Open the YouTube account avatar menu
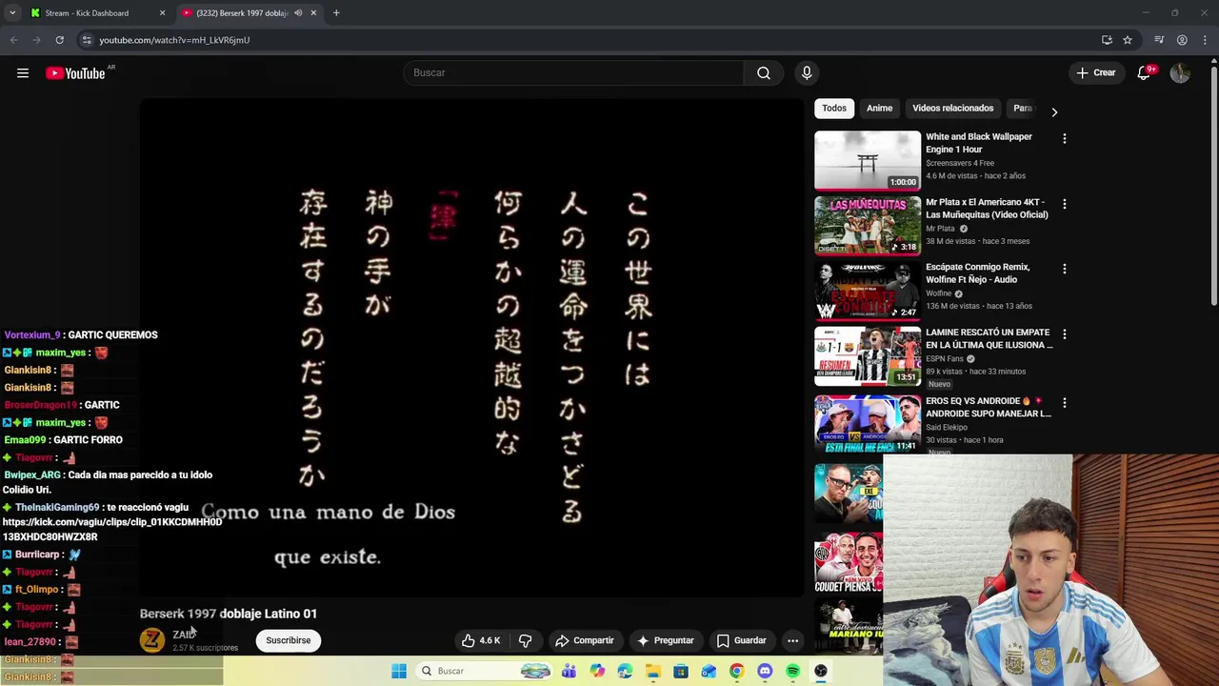Screen dimensions: 1219x686 1180,72
